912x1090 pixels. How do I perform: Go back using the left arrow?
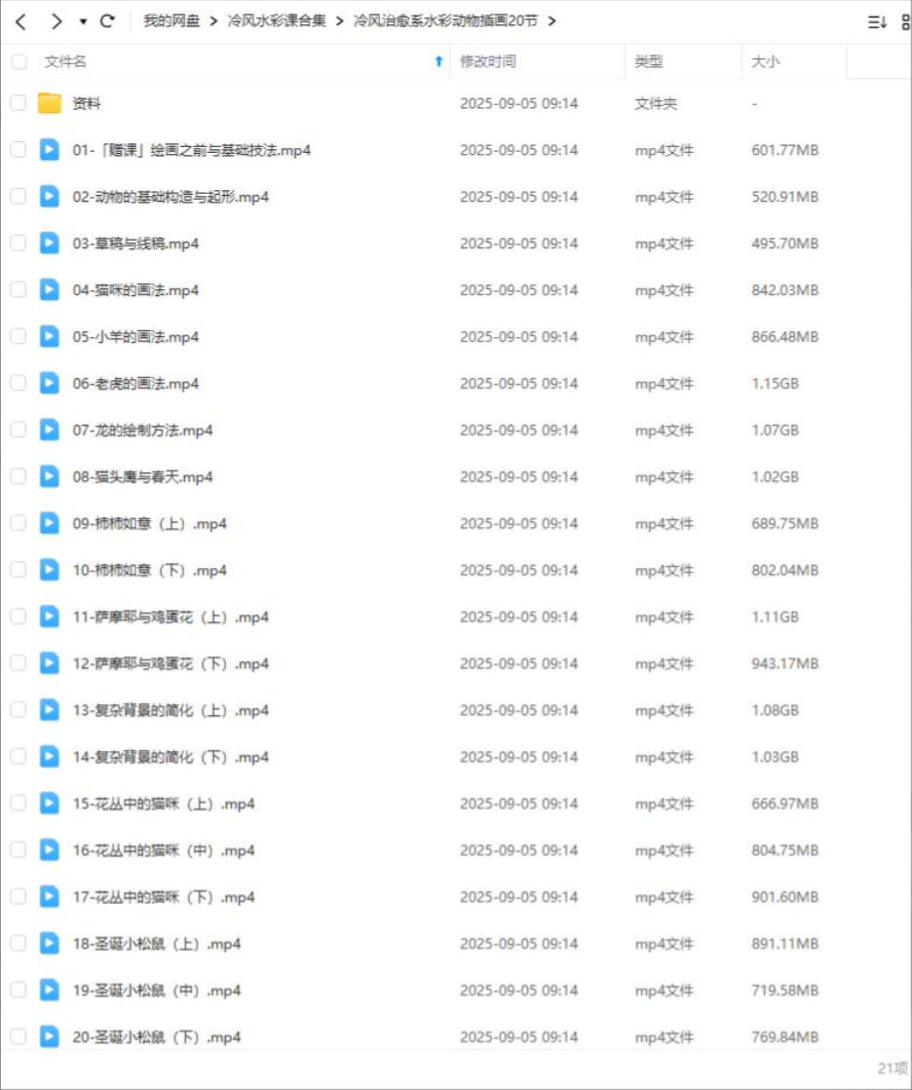pyautogui.click(x=20, y=21)
